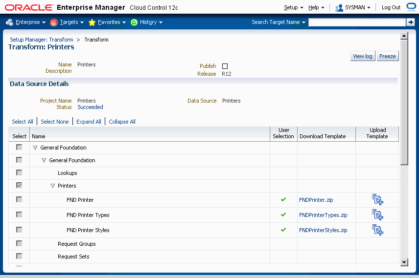Click the Expand All link
This screenshot has width=419, height=278.
(89, 122)
